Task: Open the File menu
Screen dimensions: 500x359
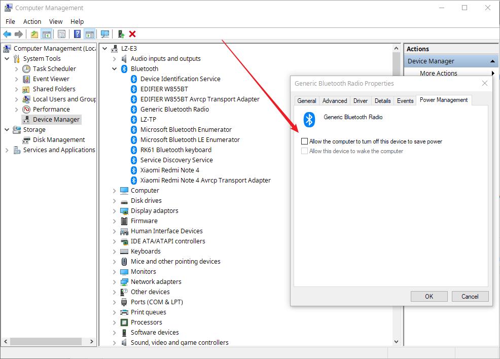Action: coord(10,21)
